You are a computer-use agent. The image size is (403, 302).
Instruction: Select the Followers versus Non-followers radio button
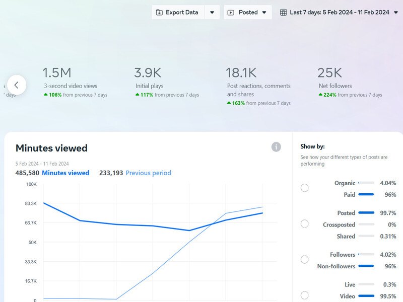click(304, 260)
